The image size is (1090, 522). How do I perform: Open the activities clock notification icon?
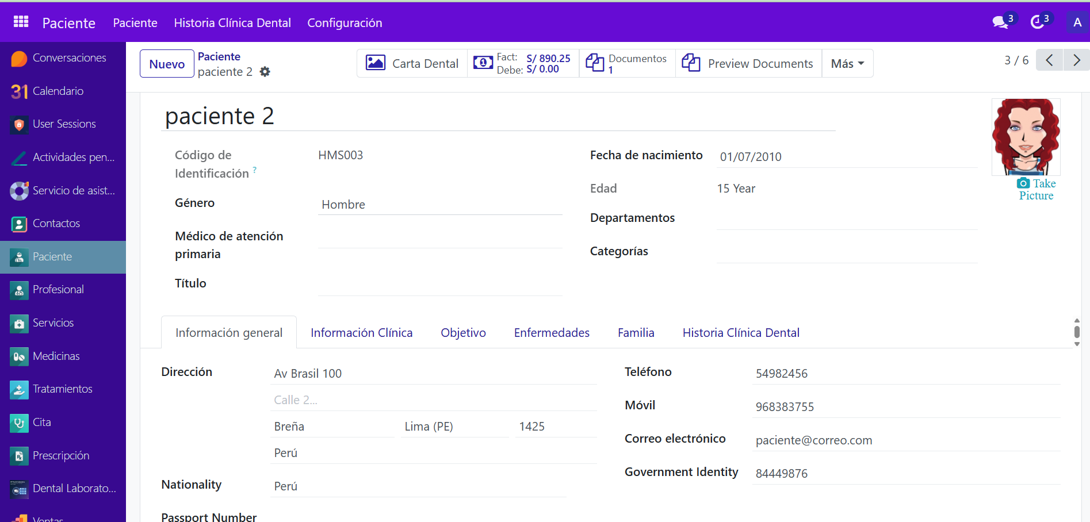(x=1038, y=22)
